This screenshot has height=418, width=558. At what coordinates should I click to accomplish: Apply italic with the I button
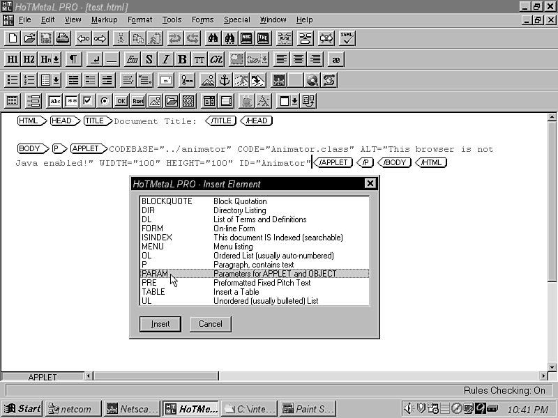point(166,59)
